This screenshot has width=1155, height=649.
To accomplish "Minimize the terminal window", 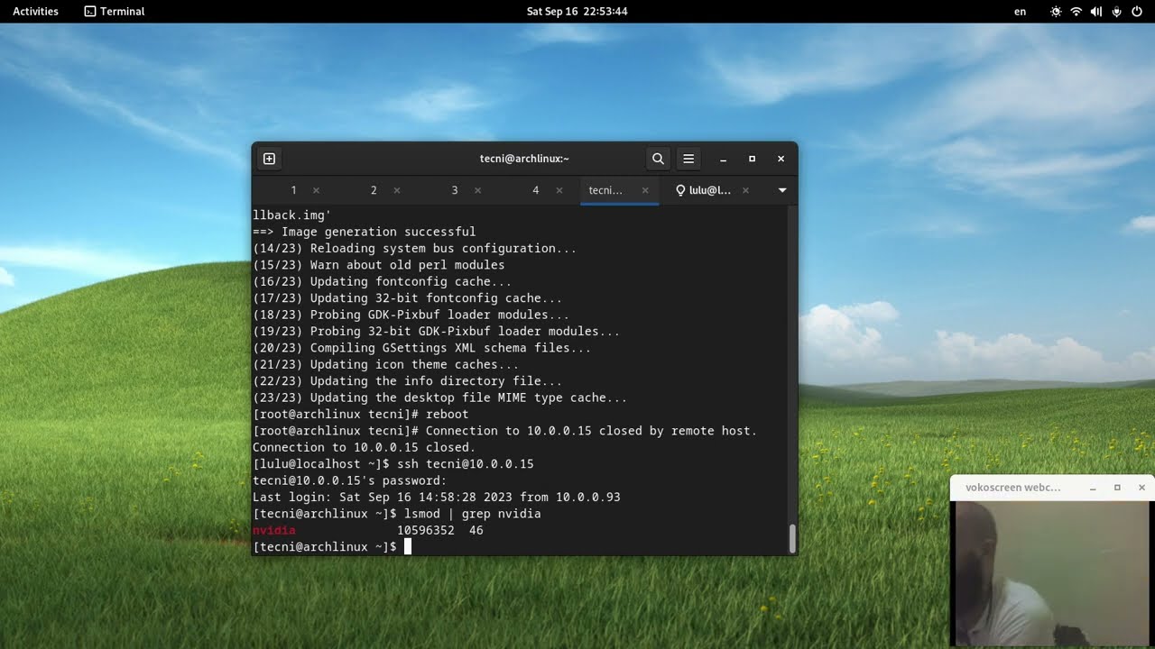I will click(723, 159).
